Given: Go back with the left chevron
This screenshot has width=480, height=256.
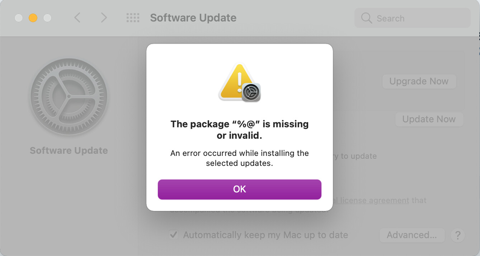Looking at the screenshot, I should 77,18.
